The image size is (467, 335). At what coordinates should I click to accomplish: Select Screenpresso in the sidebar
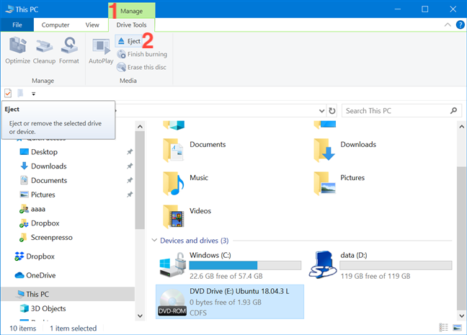tap(51, 238)
